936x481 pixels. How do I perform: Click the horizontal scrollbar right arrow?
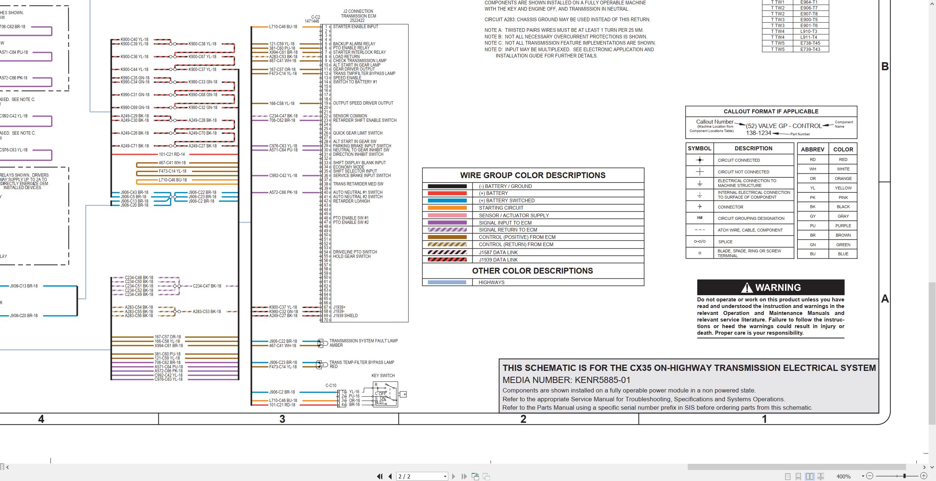[x=924, y=467]
